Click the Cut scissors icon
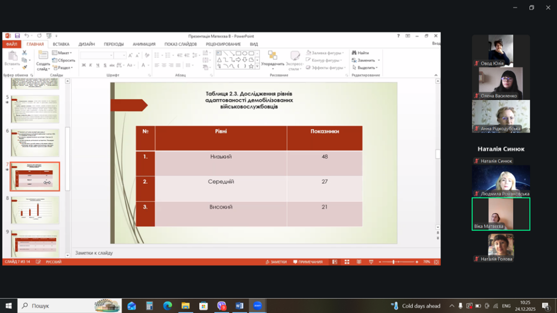This screenshot has width=557, height=313. click(x=24, y=53)
